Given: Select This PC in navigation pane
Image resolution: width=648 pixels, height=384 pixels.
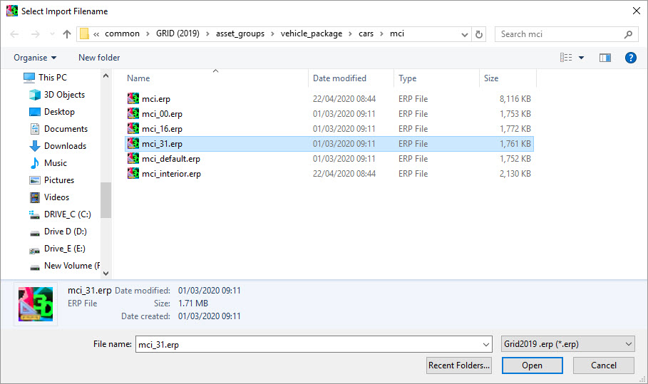Looking at the screenshot, I should tap(53, 78).
